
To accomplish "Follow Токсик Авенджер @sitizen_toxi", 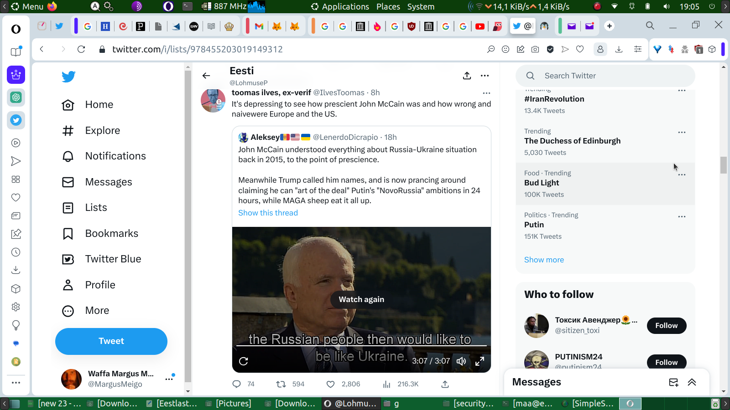I will 667,326.
